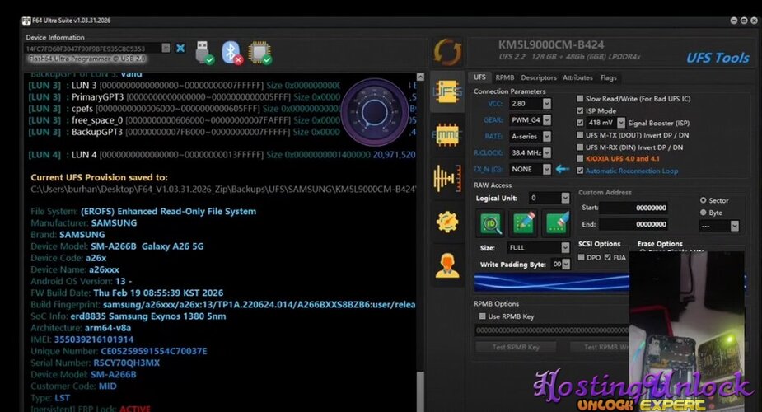The width and height of the screenshot is (762, 412).
Task: Enable KIOXIA UFS 4.0 and 4.1 option
Action: point(580,158)
